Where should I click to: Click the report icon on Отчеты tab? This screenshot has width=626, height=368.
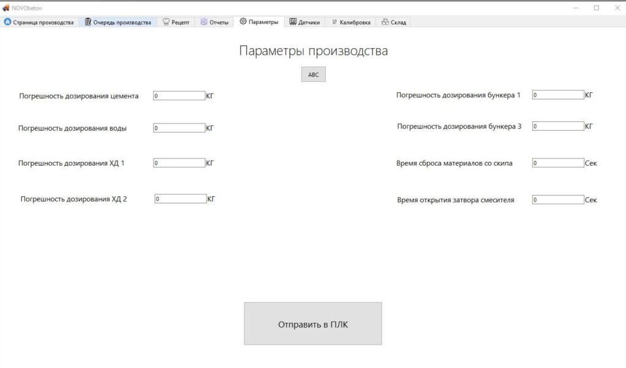click(204, 22)
